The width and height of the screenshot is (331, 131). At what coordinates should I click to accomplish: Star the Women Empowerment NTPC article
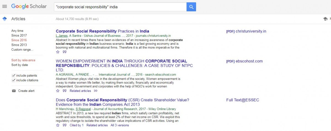[x=58, y=91]
